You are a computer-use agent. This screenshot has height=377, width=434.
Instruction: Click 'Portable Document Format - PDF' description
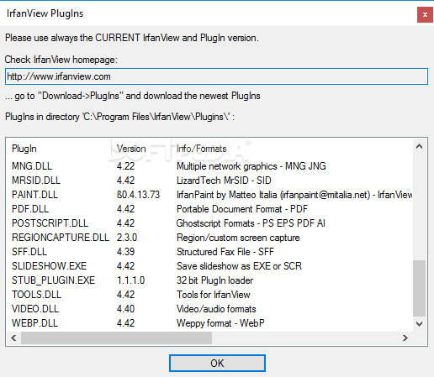pos(242,209)
